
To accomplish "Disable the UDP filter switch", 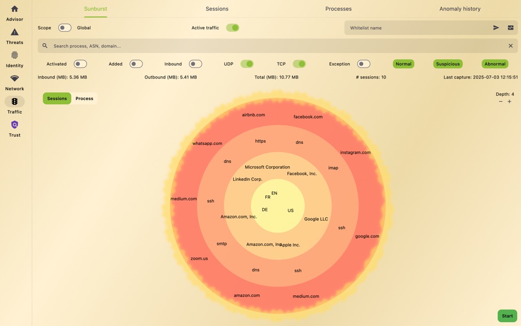I will (247, 64).
